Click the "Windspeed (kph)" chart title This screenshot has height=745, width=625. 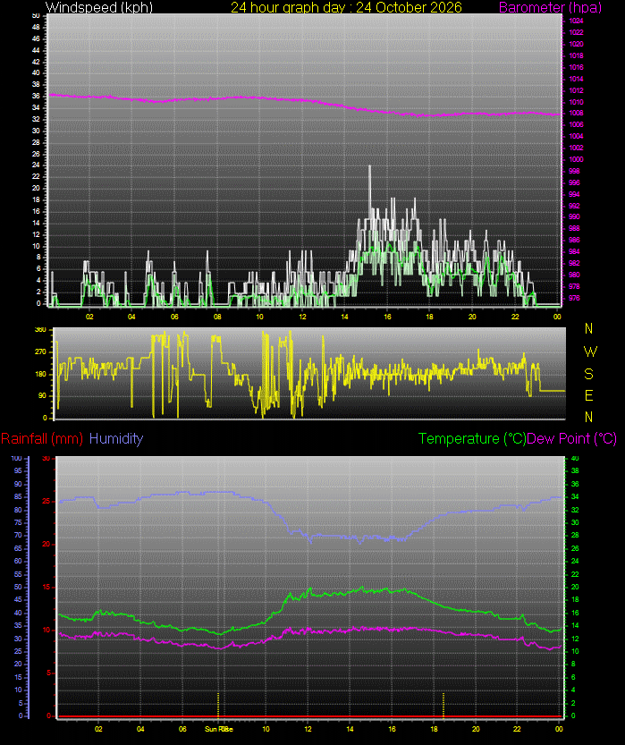click(98, 7)
